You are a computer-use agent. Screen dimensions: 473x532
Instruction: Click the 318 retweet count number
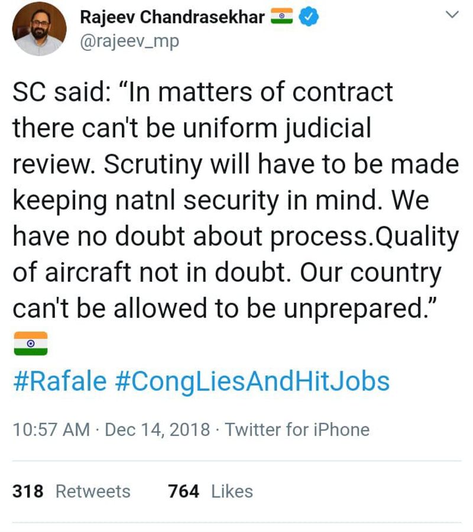pos(28,491)
